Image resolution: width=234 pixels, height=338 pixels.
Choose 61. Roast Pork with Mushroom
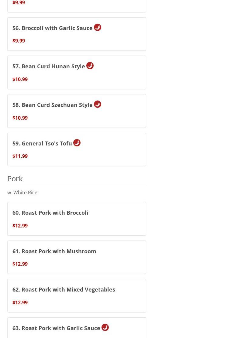pos(77,257)
